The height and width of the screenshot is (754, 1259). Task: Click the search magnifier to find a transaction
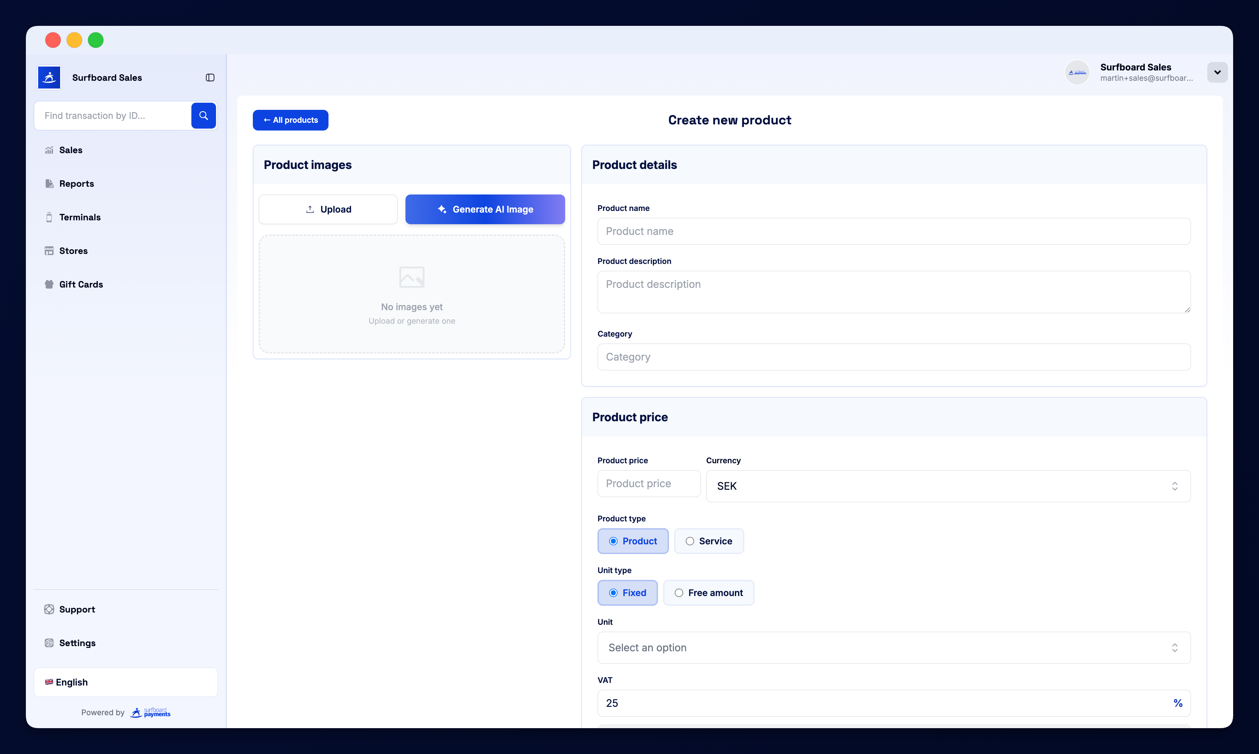[203, 115]
